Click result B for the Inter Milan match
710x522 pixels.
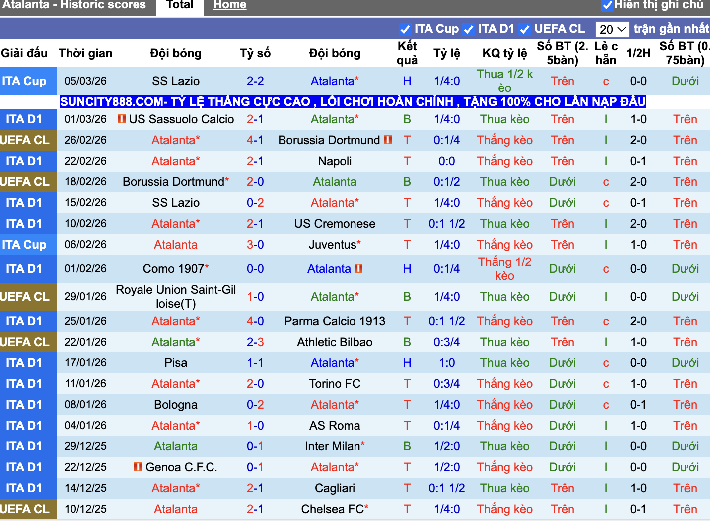pyautogui.click(x=407, y=446)
